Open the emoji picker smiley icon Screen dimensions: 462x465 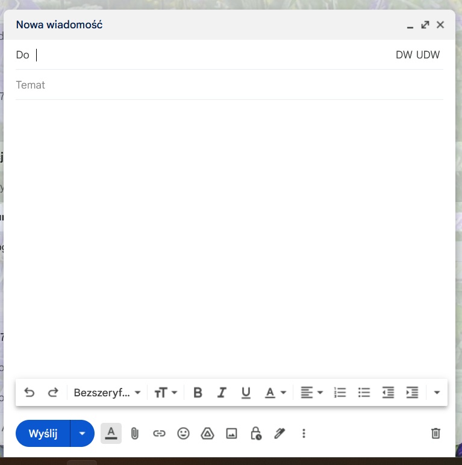click(183, 433)
